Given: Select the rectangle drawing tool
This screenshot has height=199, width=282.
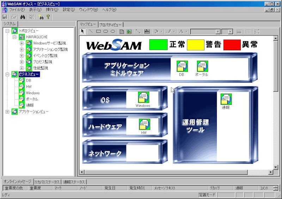Looking at the screenshot, I should [98, 31].
